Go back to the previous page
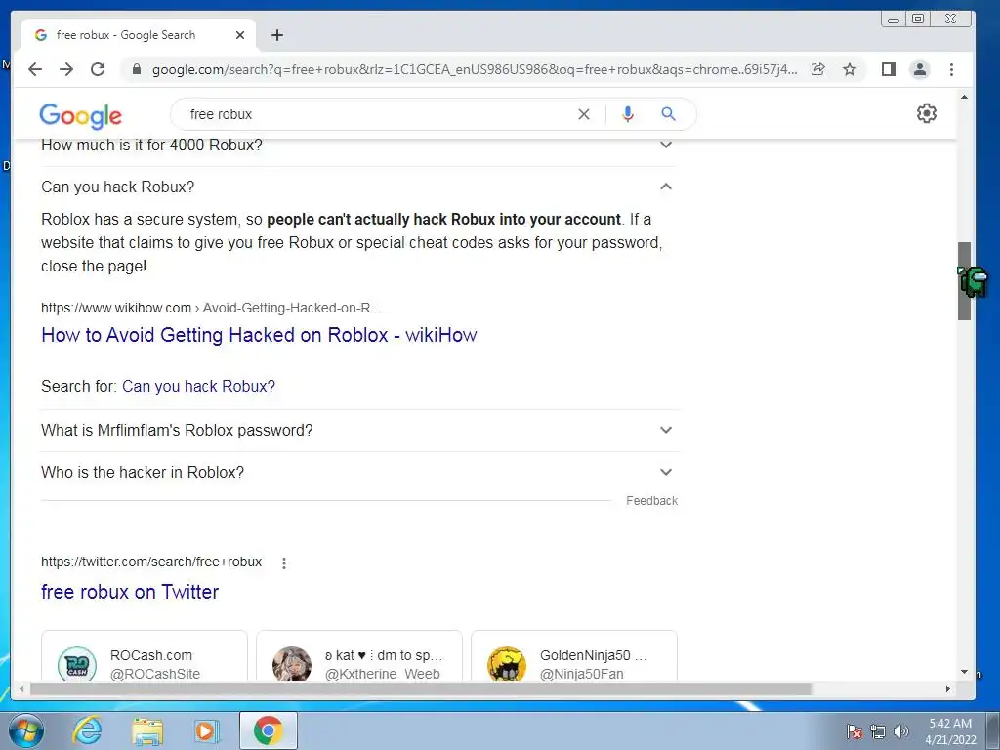1000x750 pixels. (35, 69)
